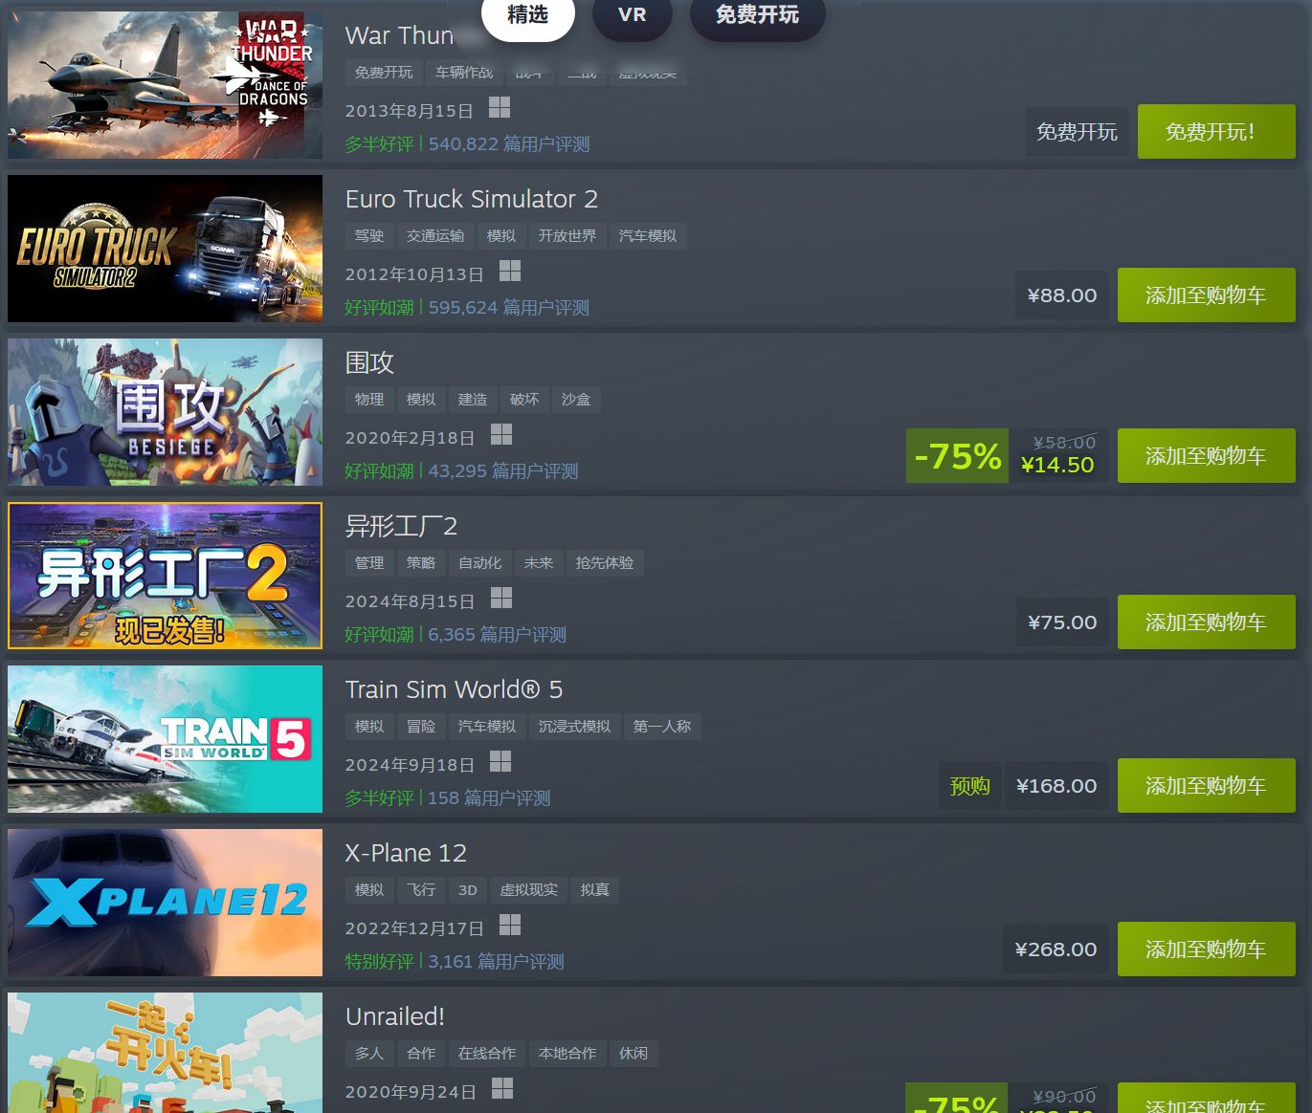Add Euro Truck Simulator 2 to cart
1312x1113 pixels.
(x=1207, y=295)
